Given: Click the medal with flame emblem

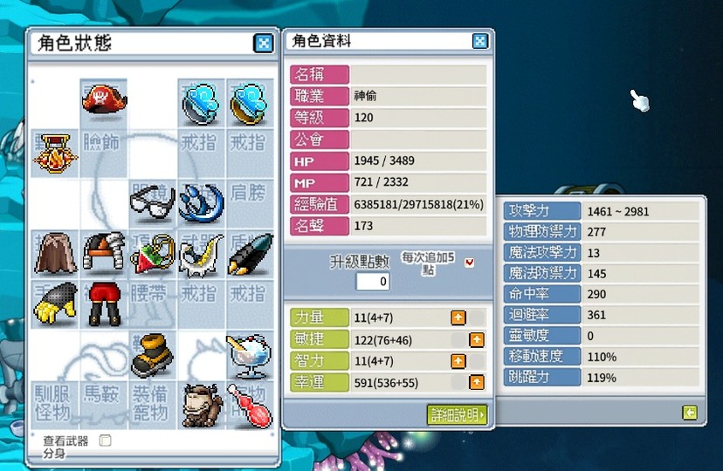Looking at the screenshot, I should point(55,154).
